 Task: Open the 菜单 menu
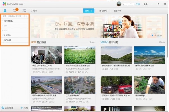tap(145, 4)
